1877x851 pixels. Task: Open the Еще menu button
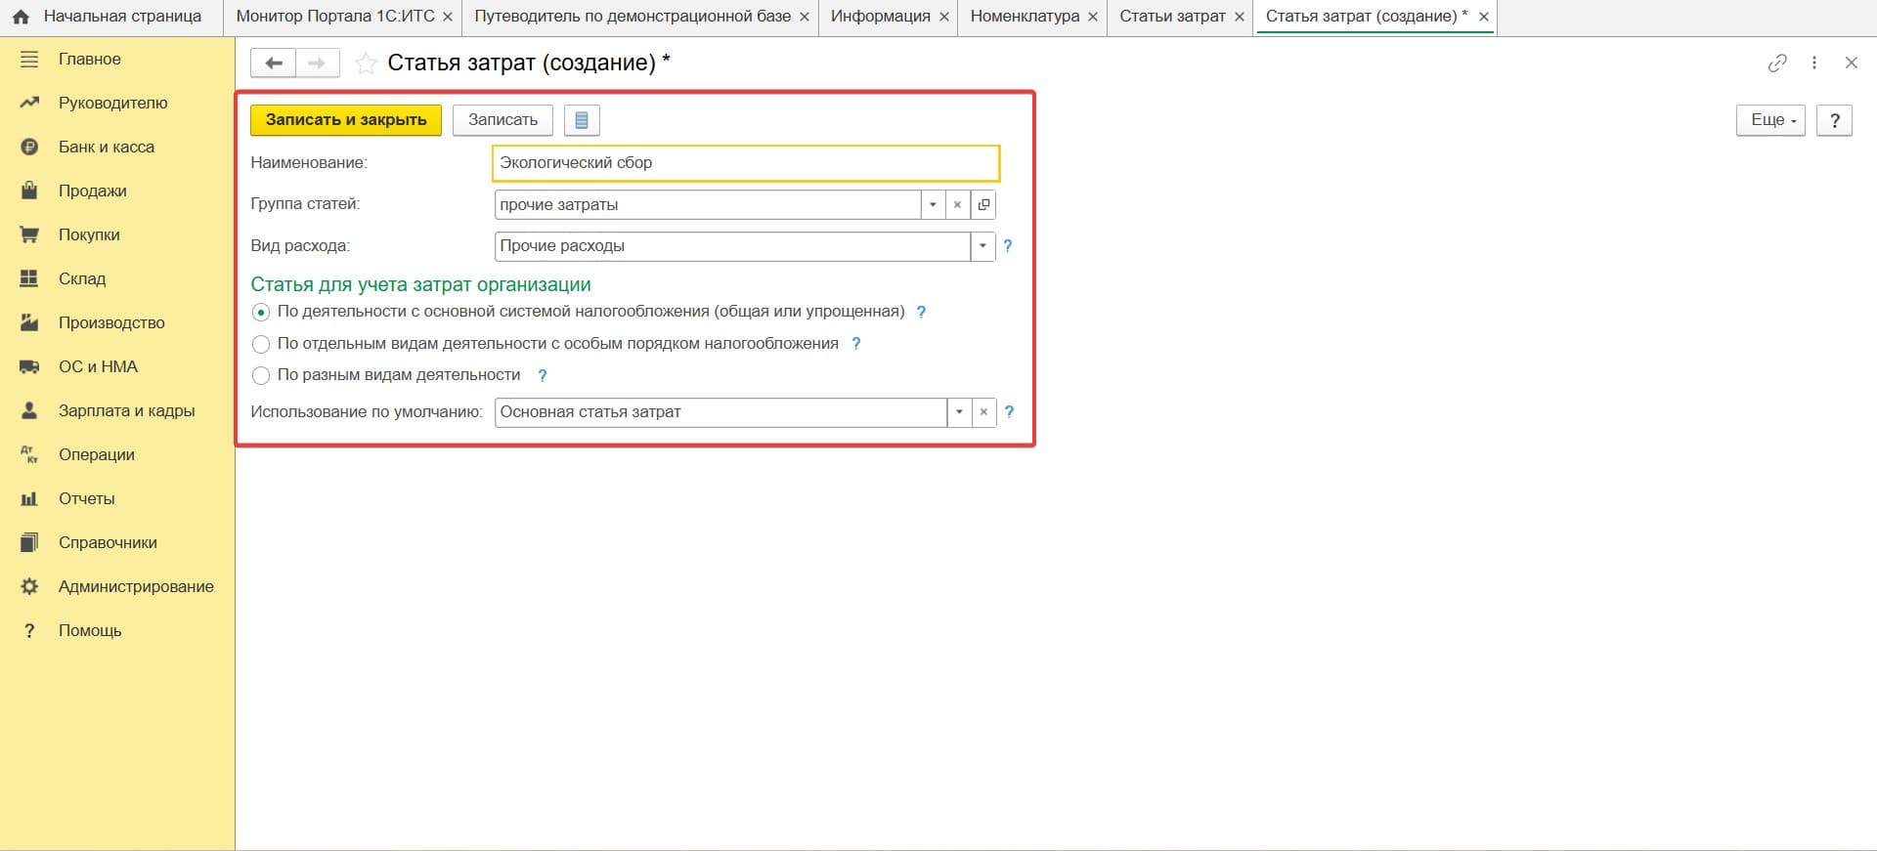tap(1770, 120)
